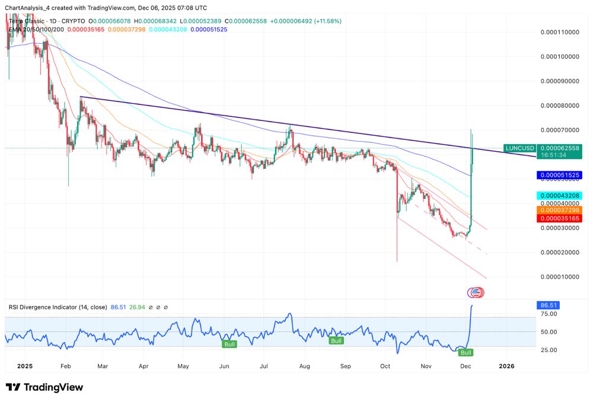
Task: Click the 2026 label on time axis
Action: tap(506, 366)
